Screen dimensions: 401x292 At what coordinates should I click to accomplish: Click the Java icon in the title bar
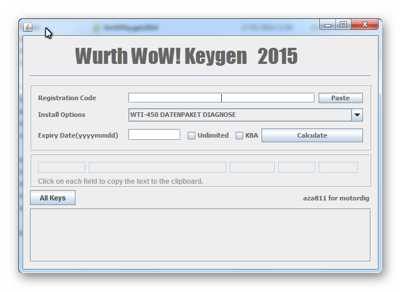point(28,27)
